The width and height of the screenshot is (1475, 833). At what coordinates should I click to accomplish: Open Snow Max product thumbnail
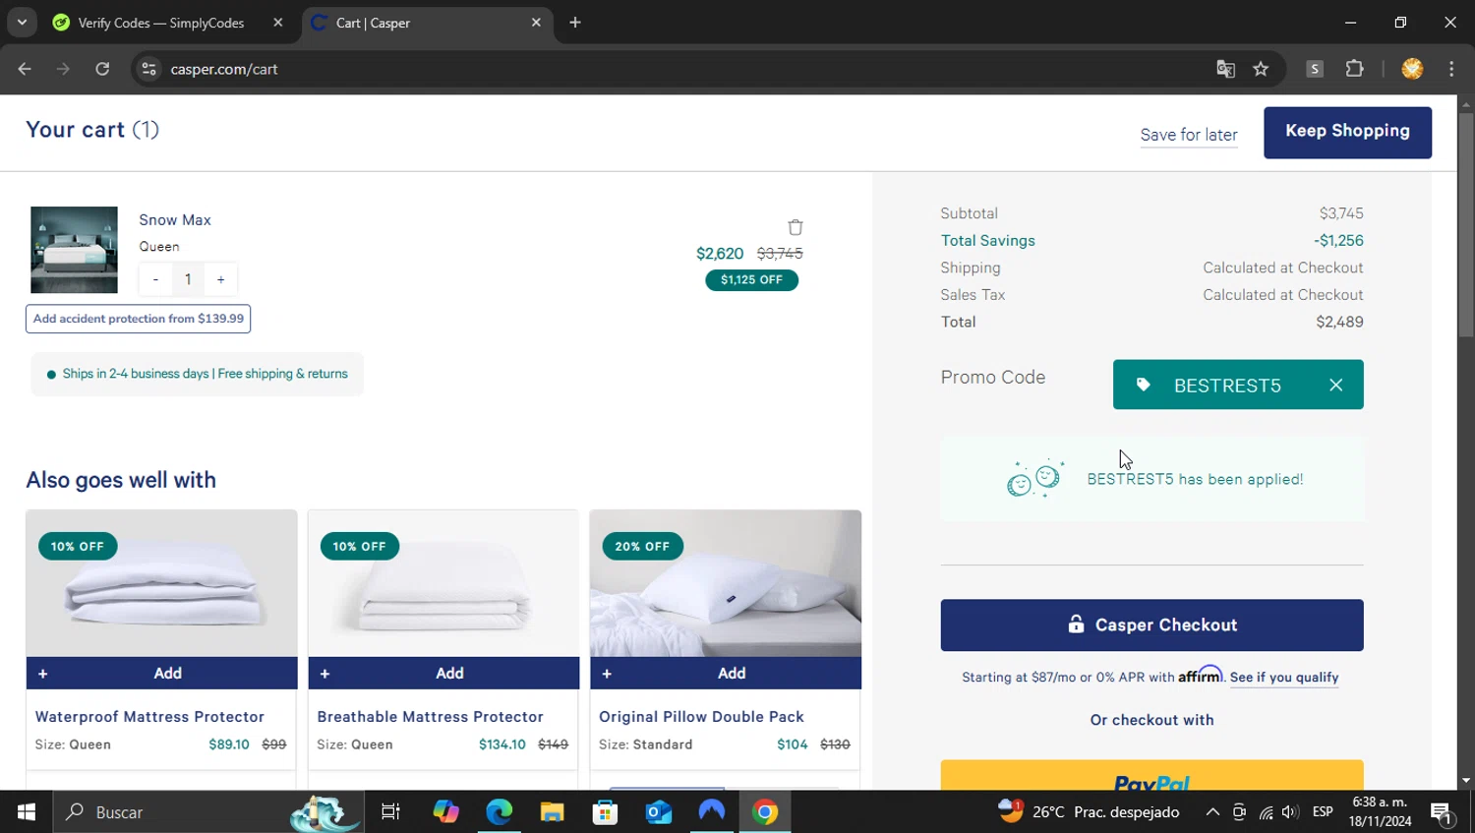pos(74,250)
